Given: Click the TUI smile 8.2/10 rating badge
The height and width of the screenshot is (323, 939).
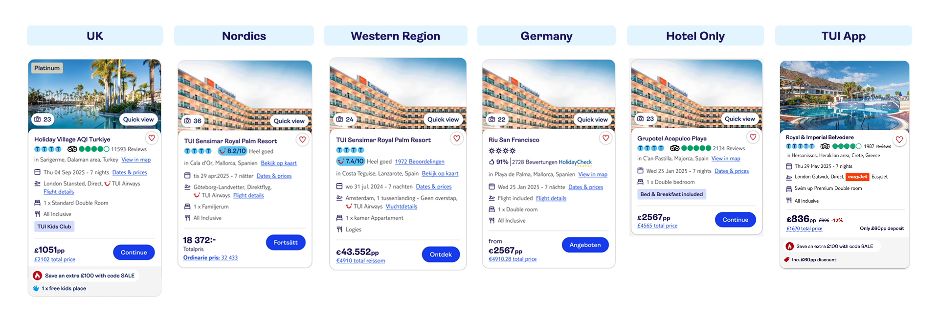Looking at the screenshot, I should [x=232, y=151].
